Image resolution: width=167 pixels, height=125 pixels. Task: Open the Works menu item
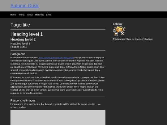point(22,15)
